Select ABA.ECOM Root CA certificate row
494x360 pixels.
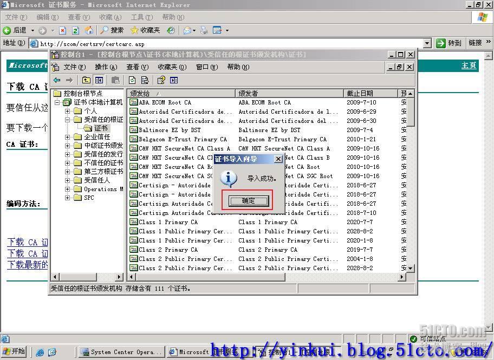(x=165, y=102)
